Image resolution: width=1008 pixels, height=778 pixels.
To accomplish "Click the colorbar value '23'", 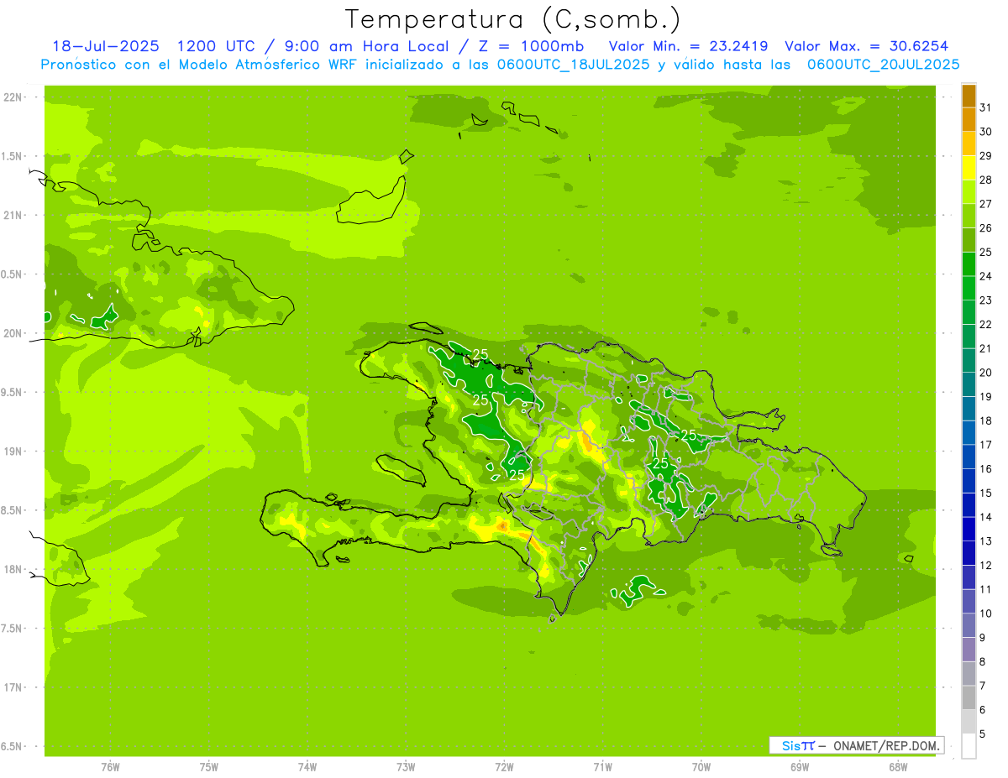I will (x=985, y=300).
